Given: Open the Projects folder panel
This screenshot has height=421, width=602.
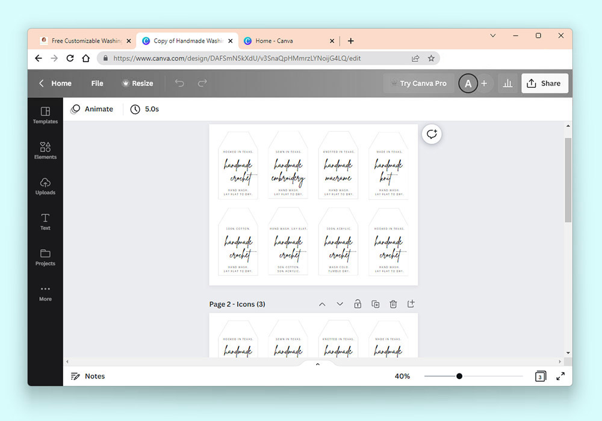Looking at the screenshot, I should [x=45, y=257].
